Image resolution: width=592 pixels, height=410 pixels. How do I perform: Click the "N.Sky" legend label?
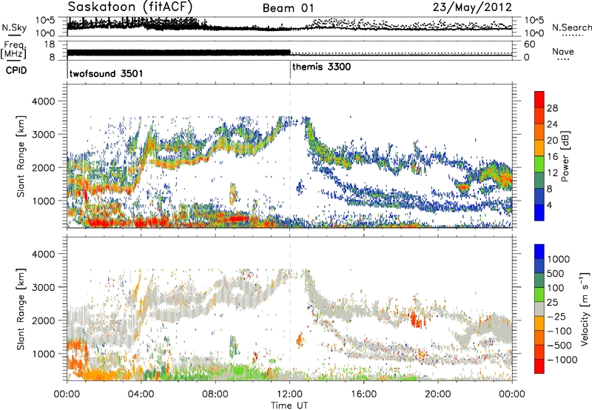(x=14, y=27)
